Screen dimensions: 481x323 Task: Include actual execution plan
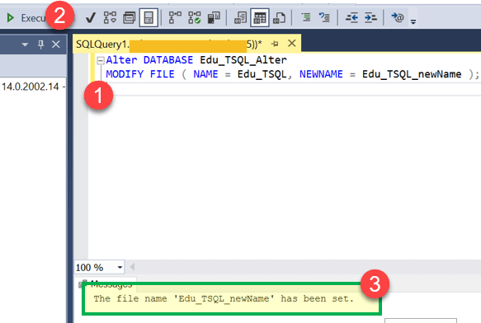[x=175, y=18]
